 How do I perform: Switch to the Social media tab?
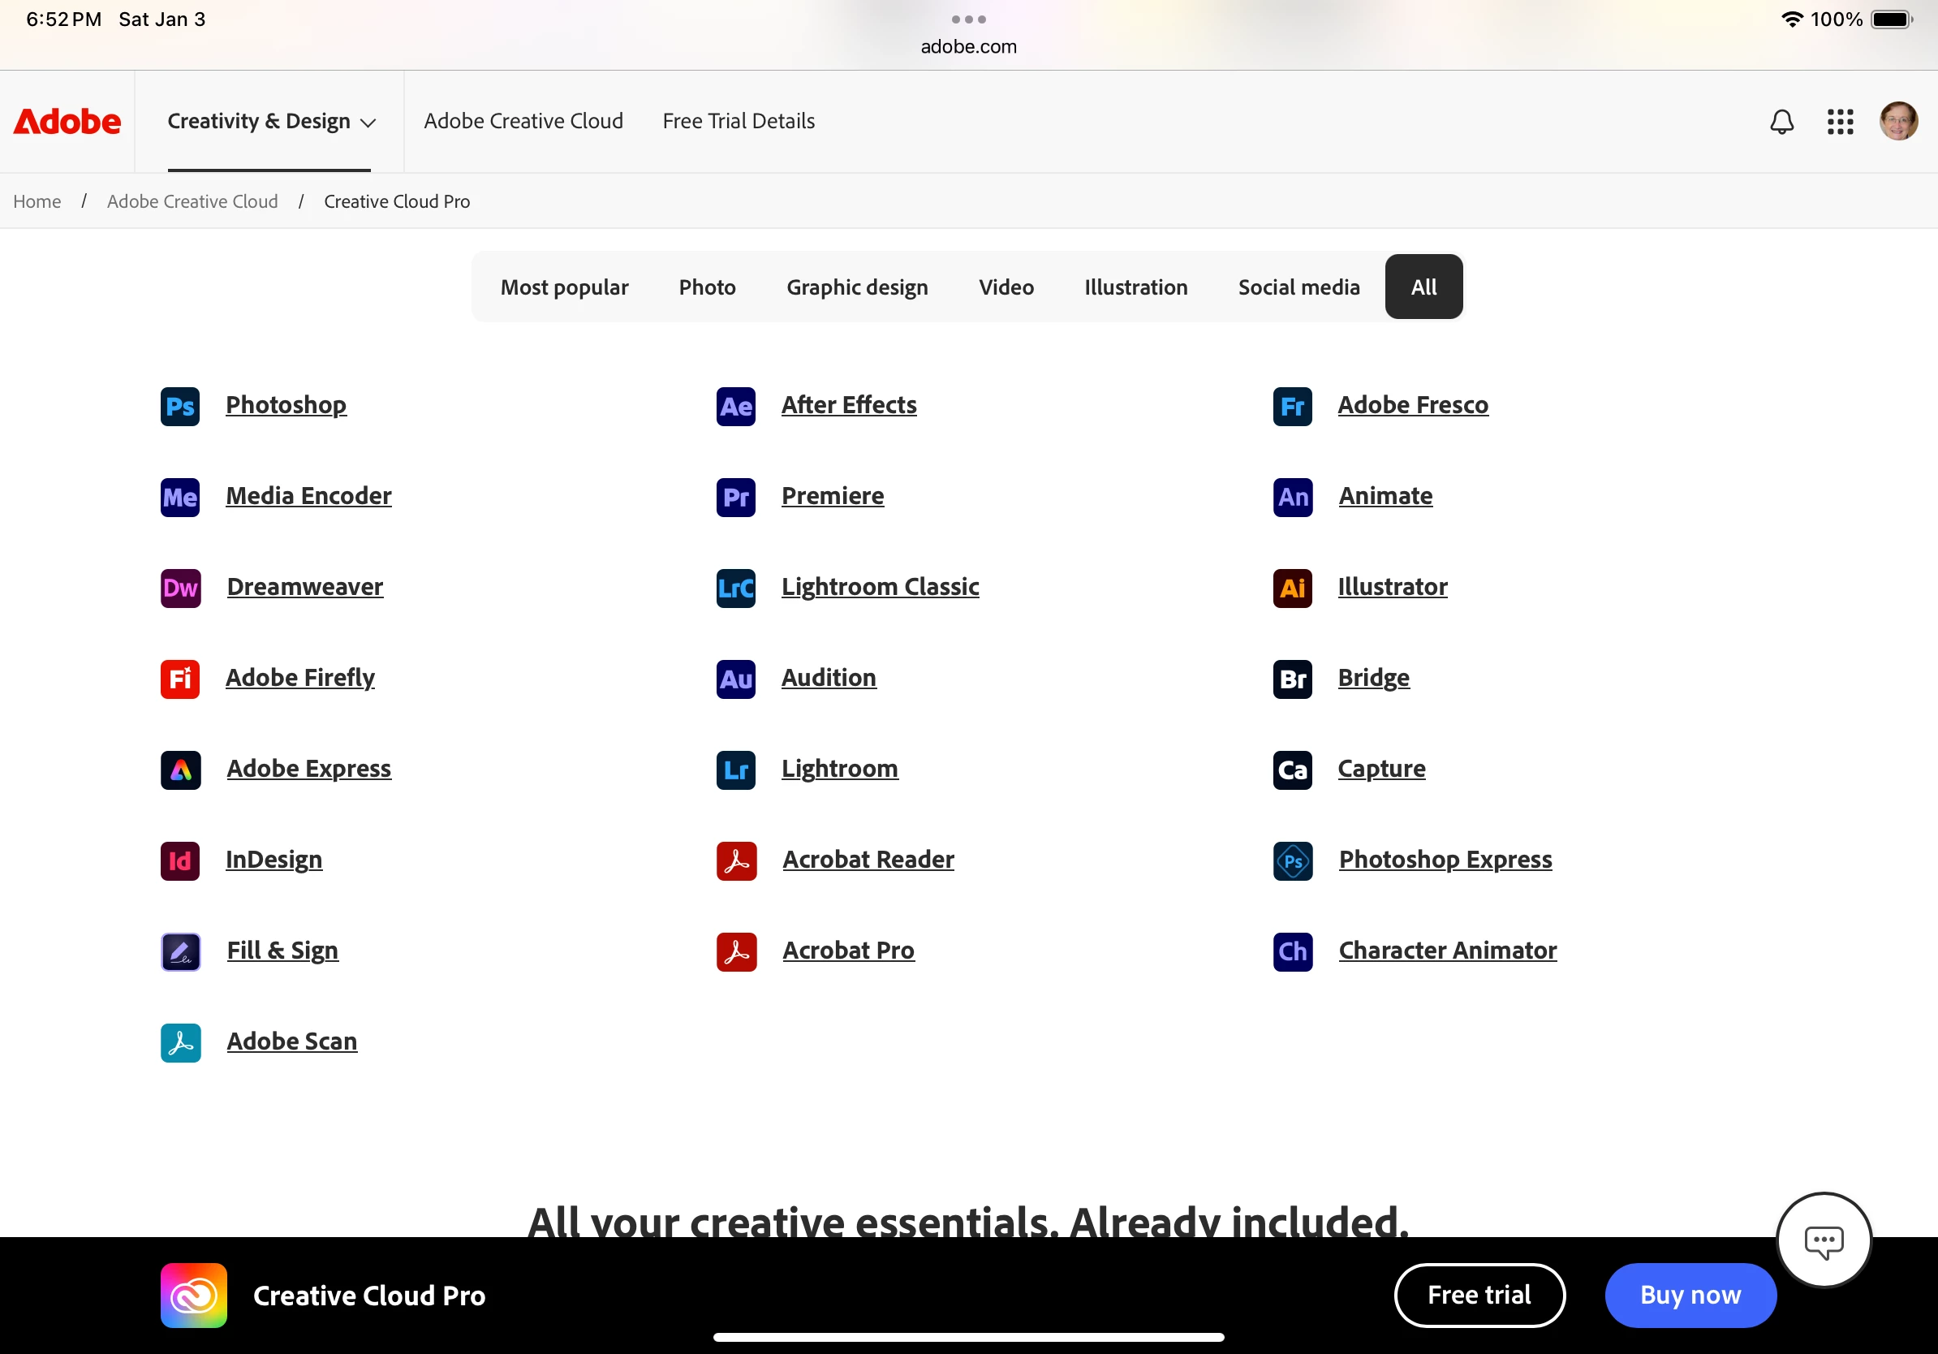pos(1298,287)
